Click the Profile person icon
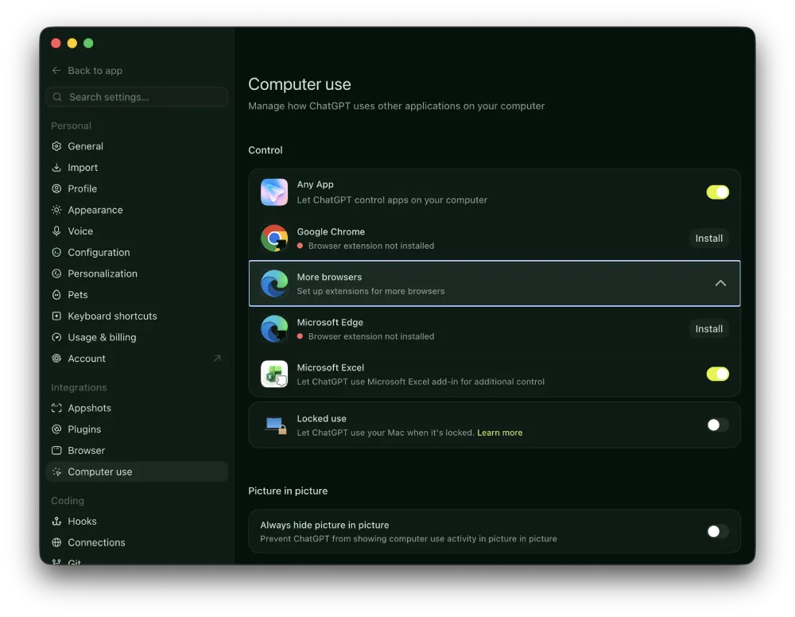 56,188
